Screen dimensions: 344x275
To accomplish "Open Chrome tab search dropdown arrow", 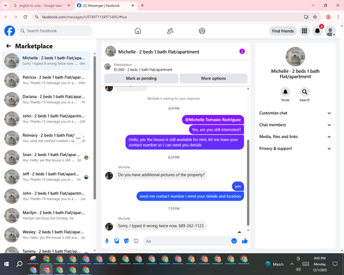I will point(5,5).
